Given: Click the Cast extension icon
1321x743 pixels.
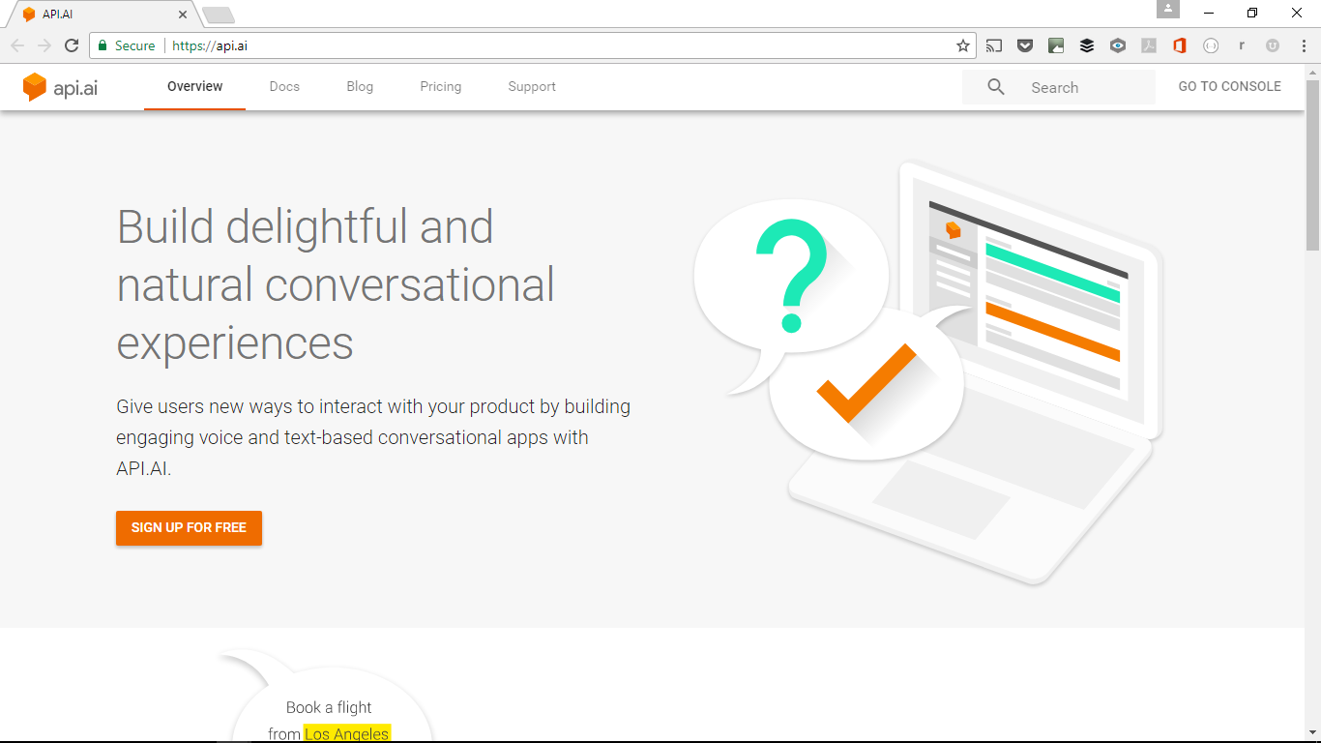Looking at the screenshot, I should (x=994, y=45).
